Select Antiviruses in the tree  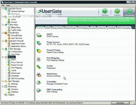[16, 73]
